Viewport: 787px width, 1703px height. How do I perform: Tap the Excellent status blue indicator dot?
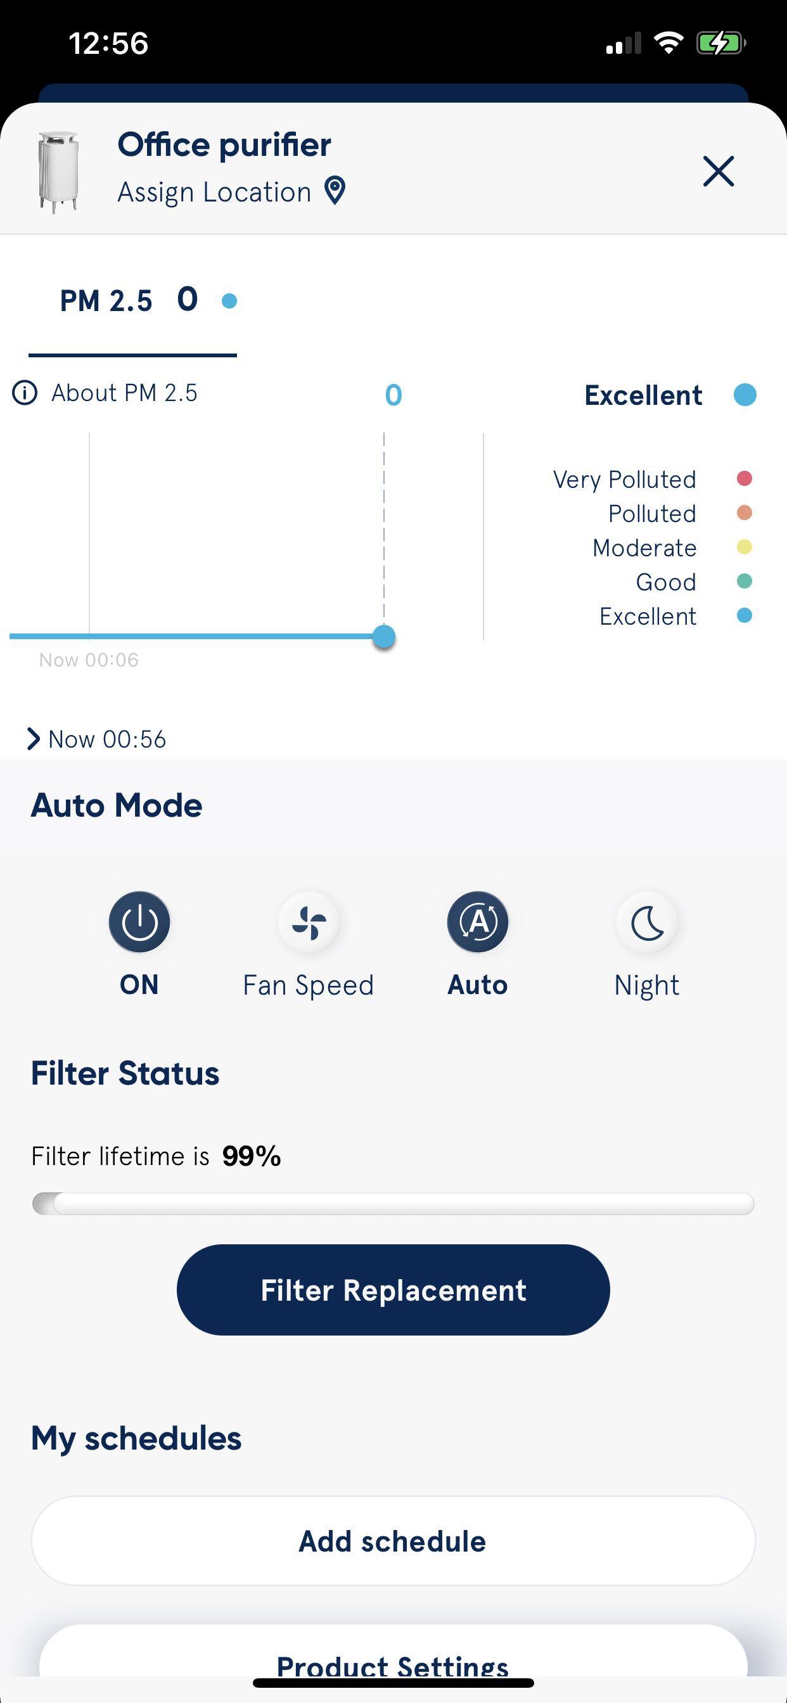coord(745,395)
